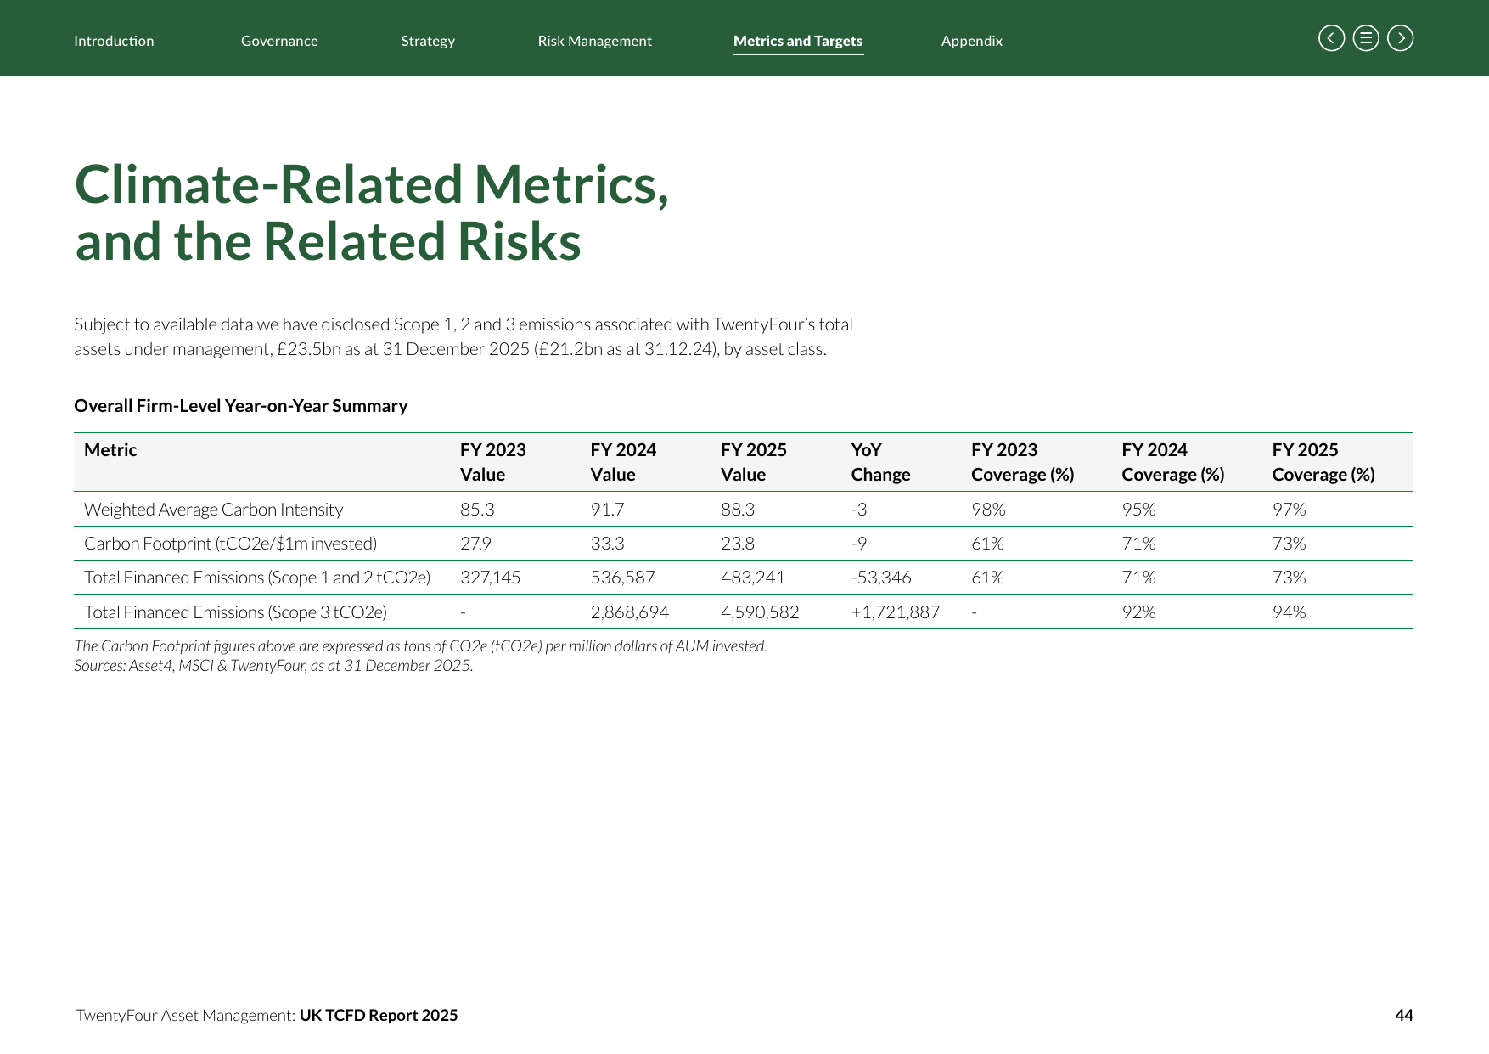Click the page number 44

pos(1404,1015)
